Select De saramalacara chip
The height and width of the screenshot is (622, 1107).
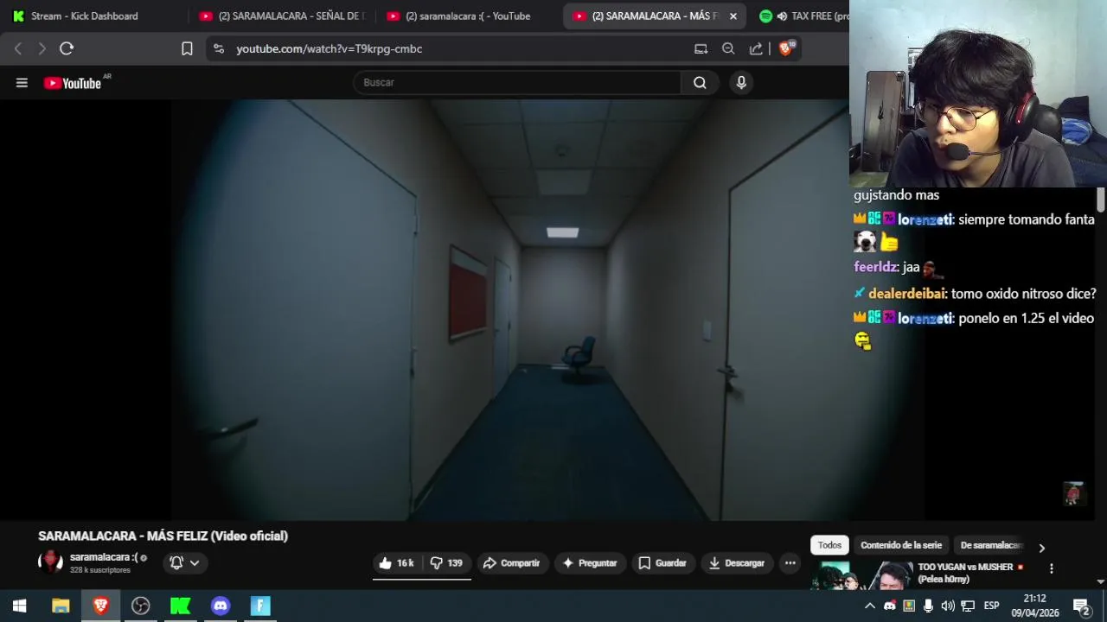991,545
